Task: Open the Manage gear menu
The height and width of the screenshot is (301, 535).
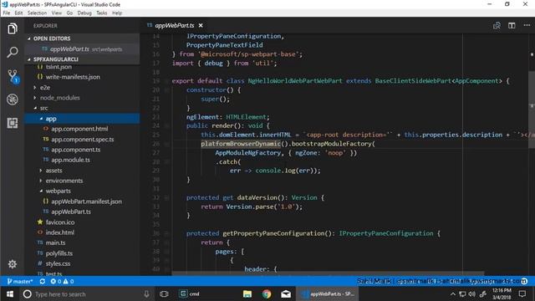Action: pos(13,264)
